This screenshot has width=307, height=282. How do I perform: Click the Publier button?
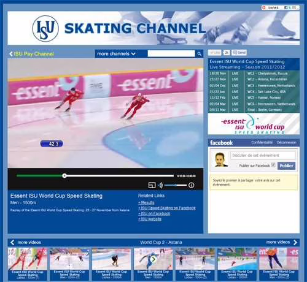pyautogui.click(x=286, y=166)
